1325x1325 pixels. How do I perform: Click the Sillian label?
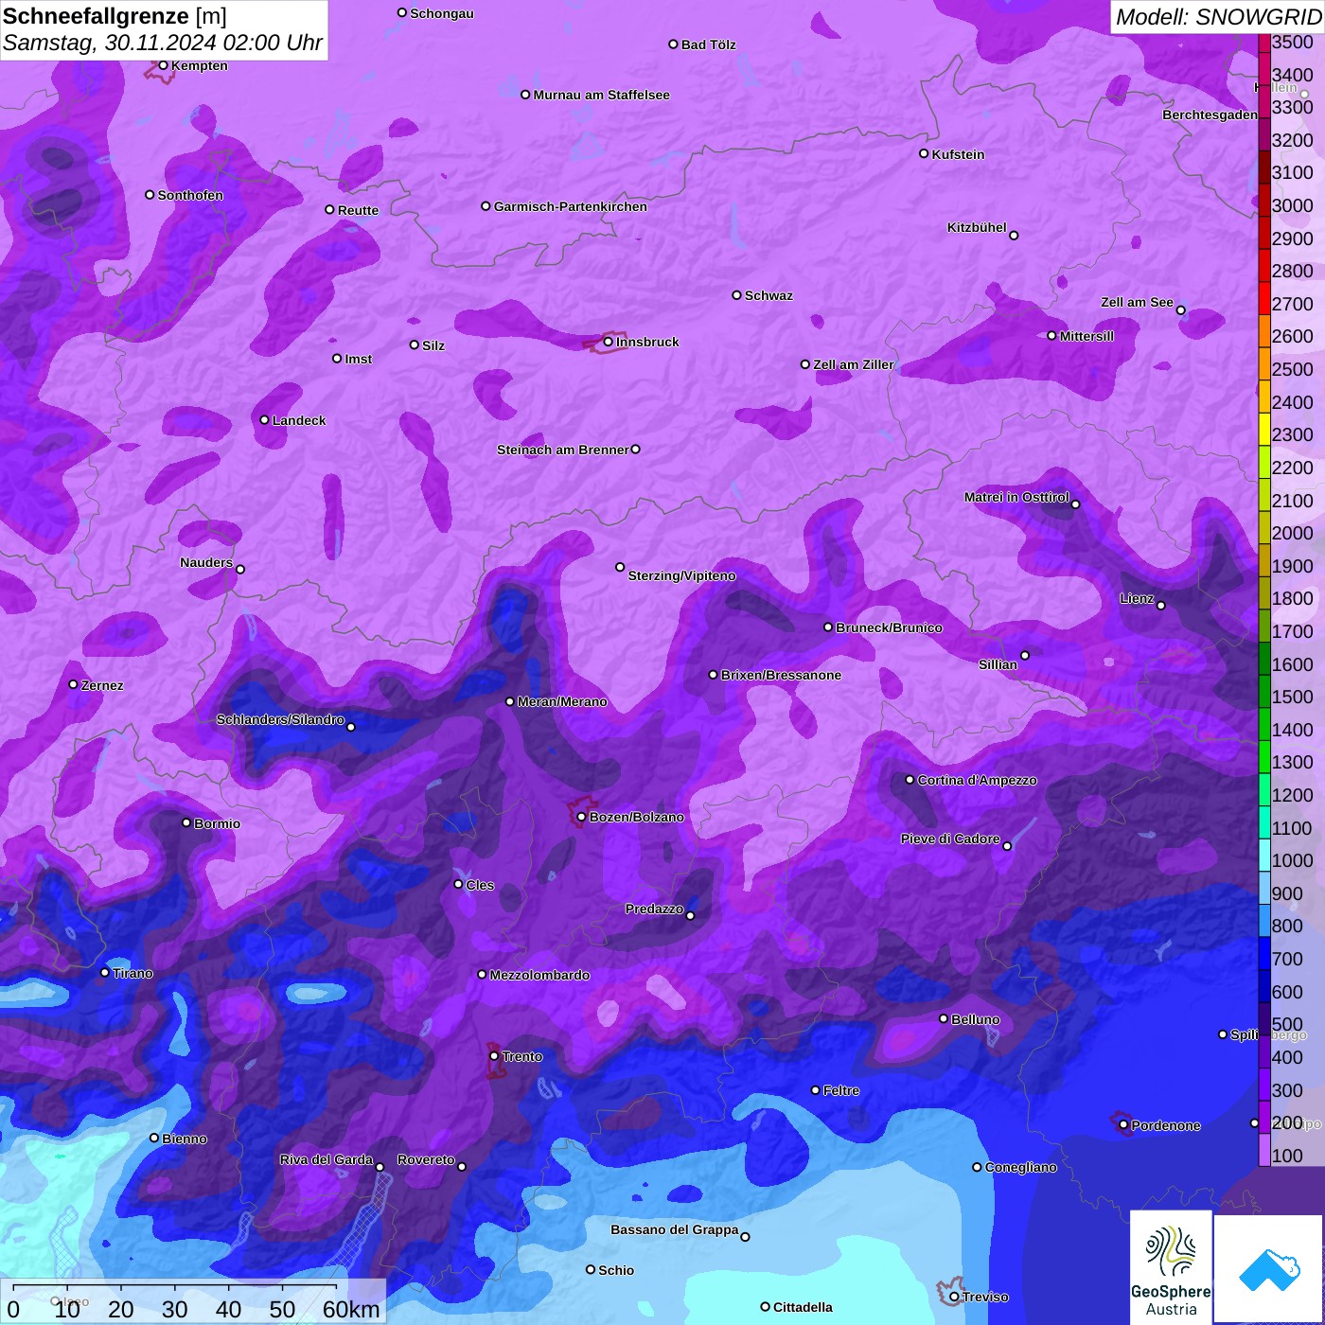coord(998,664)
